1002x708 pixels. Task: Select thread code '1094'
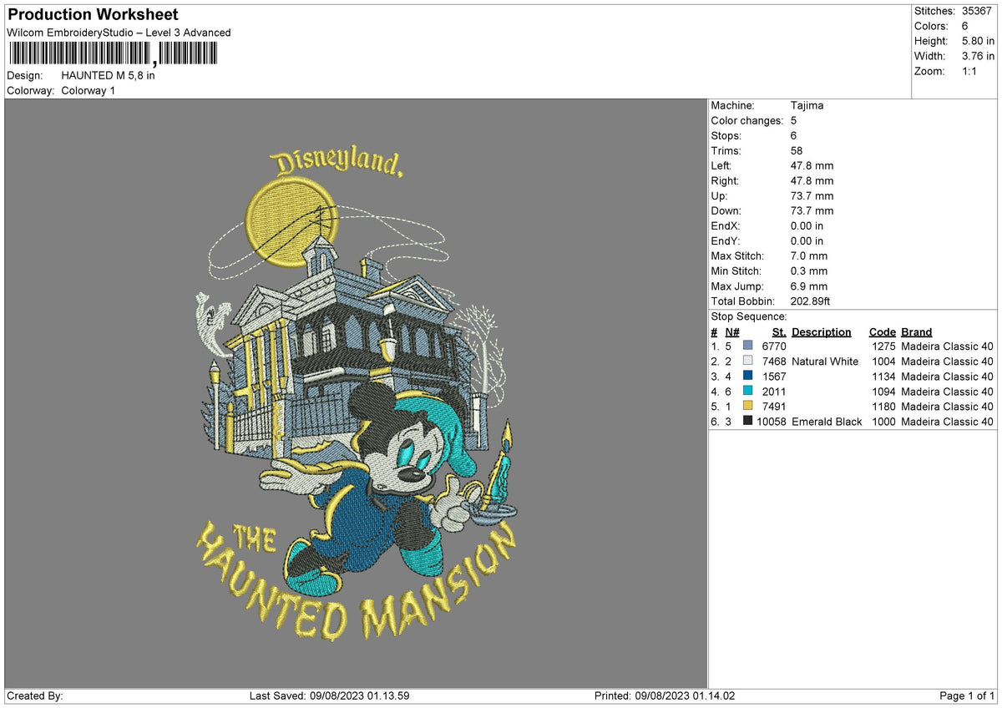coord(884,392)
